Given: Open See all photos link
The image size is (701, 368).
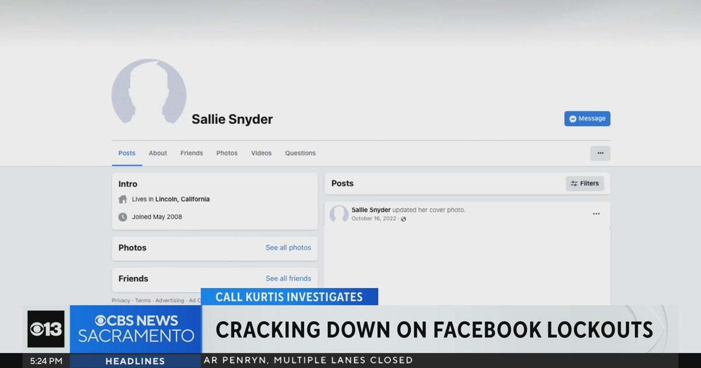Looking at the screenshot, I should click(x=288, y=248).
